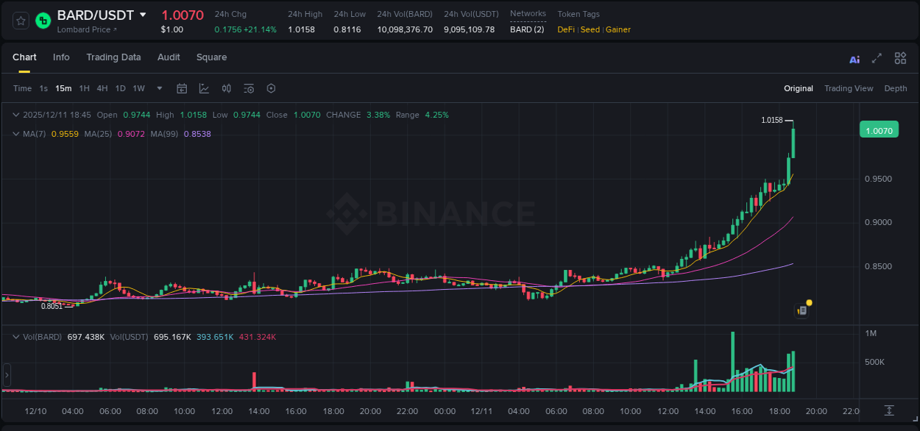Open the widgets grid icon
Viewport: 920px width, 431px height.
point(900,58)
